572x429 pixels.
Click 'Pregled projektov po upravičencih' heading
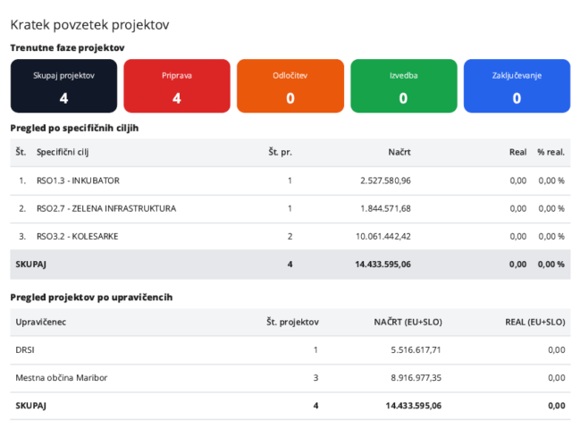coord(91,298)
